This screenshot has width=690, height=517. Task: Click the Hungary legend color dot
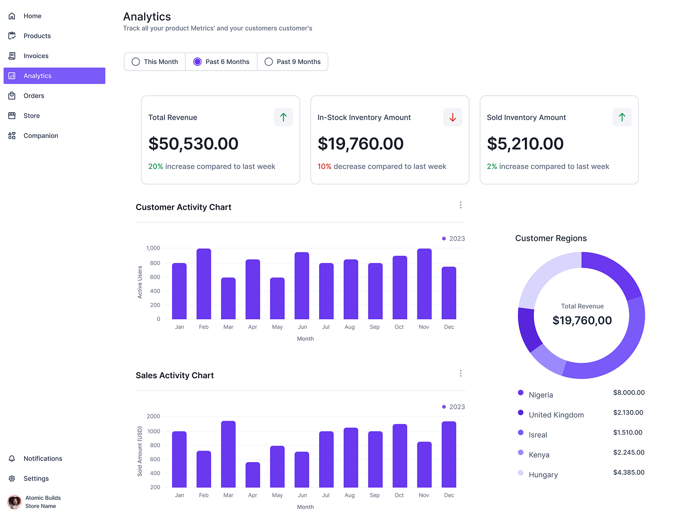[x=521, y=473]
